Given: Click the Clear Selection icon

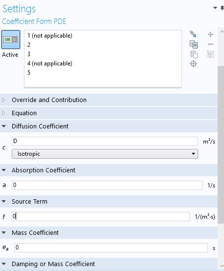Looking at the screenshot, I should [210, 54].
